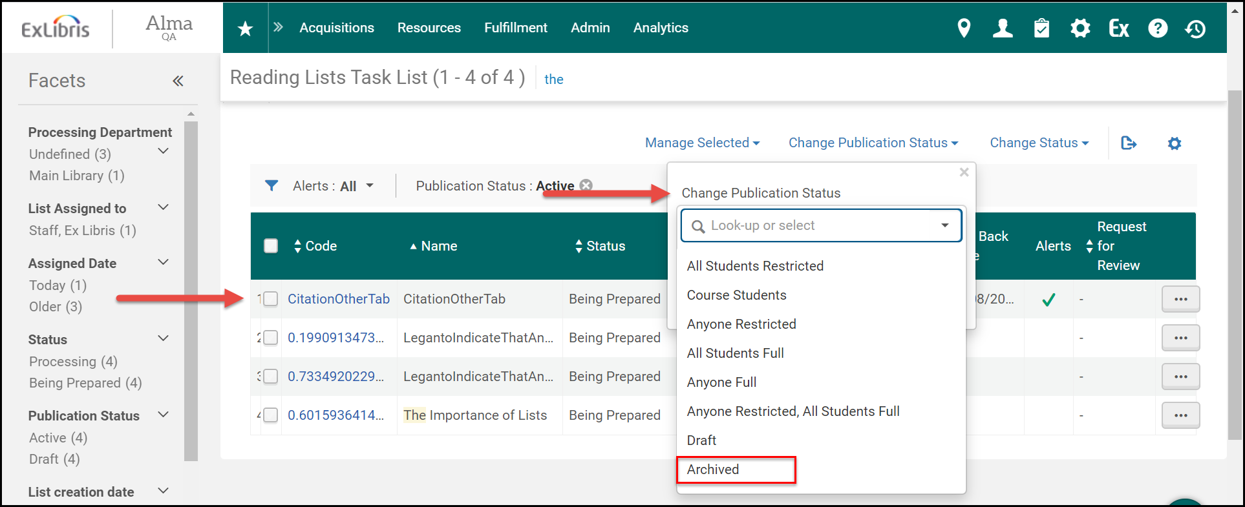Click the help question mark icon
Screen dimensions: 1245x507
pos(1158,28)
